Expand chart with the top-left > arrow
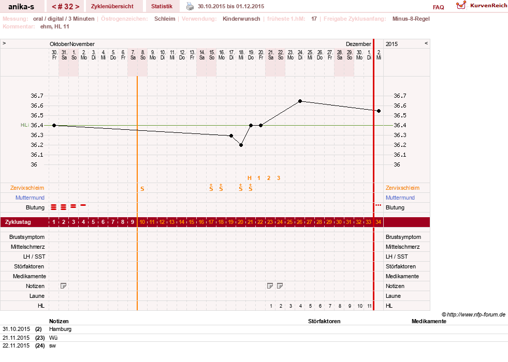This screenshot has width=508, height=362. tap(4, 43)
